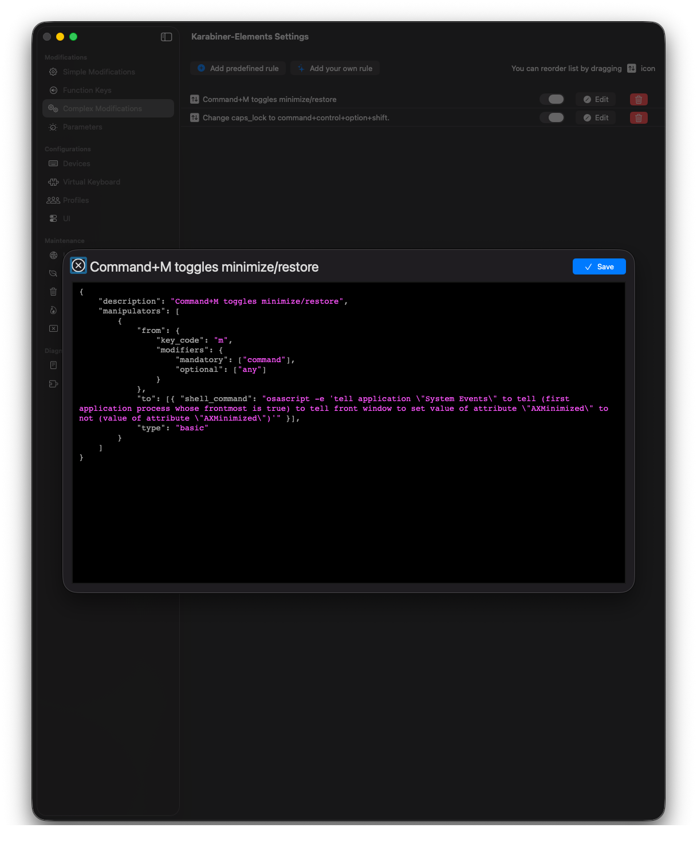Go to Devices configuration
Screen dimensions: 697x863
108,163
